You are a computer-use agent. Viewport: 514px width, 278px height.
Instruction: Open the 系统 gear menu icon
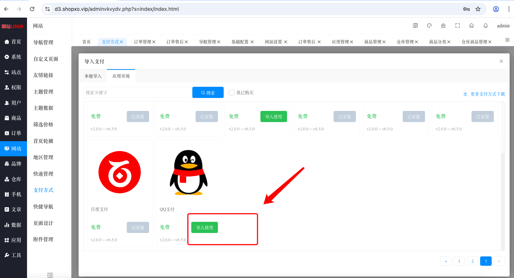click(x=7, y=57)
